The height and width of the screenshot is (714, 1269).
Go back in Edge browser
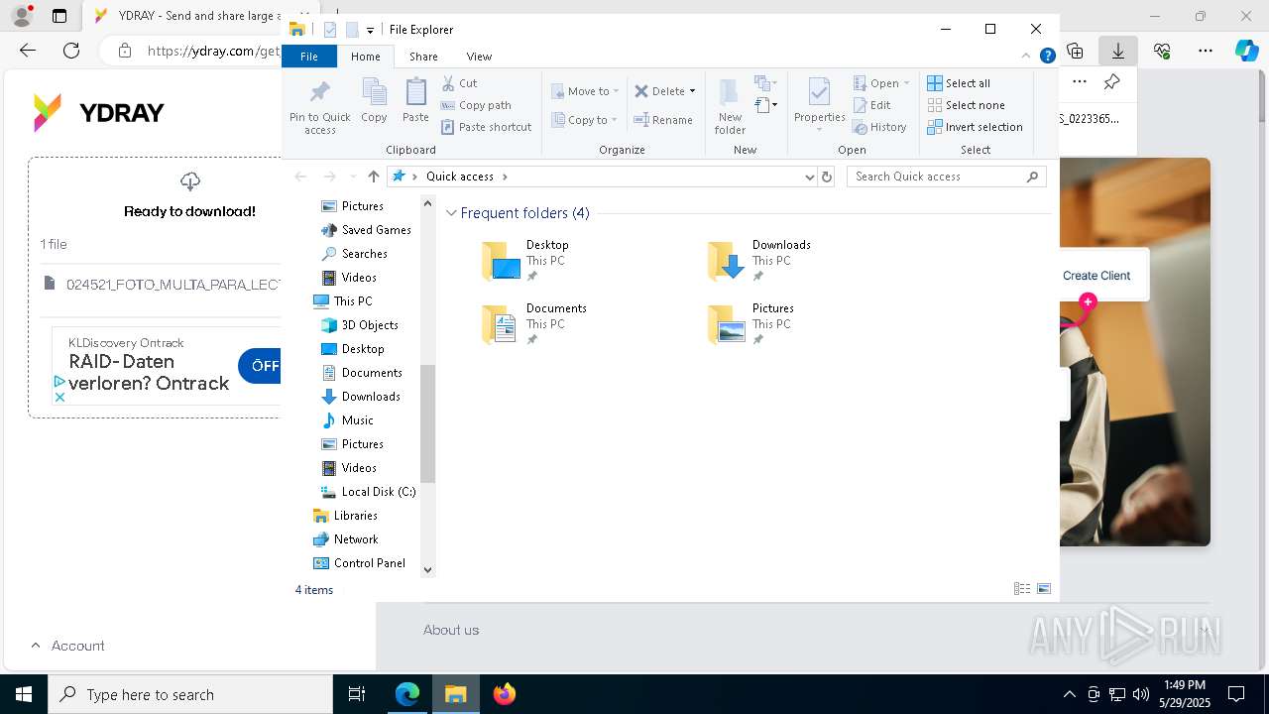click(x=28, y=51)
